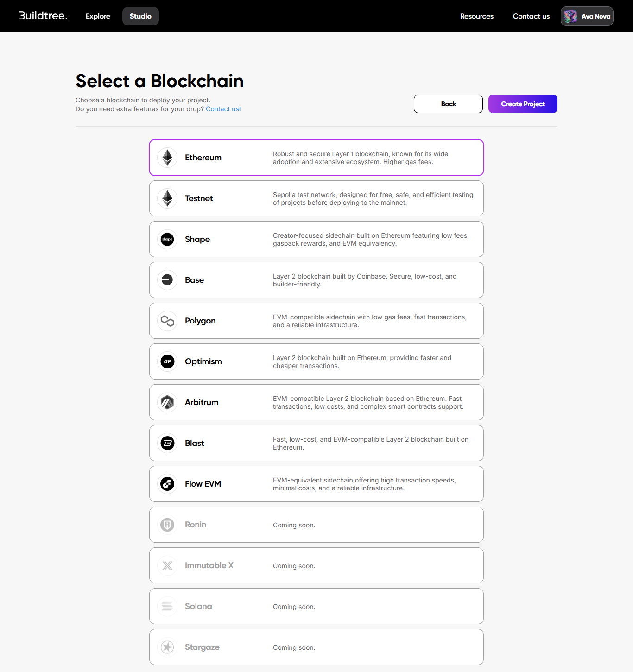Go to the Explore tab
This screenshot has height=672, width=633.
[98, 16]
